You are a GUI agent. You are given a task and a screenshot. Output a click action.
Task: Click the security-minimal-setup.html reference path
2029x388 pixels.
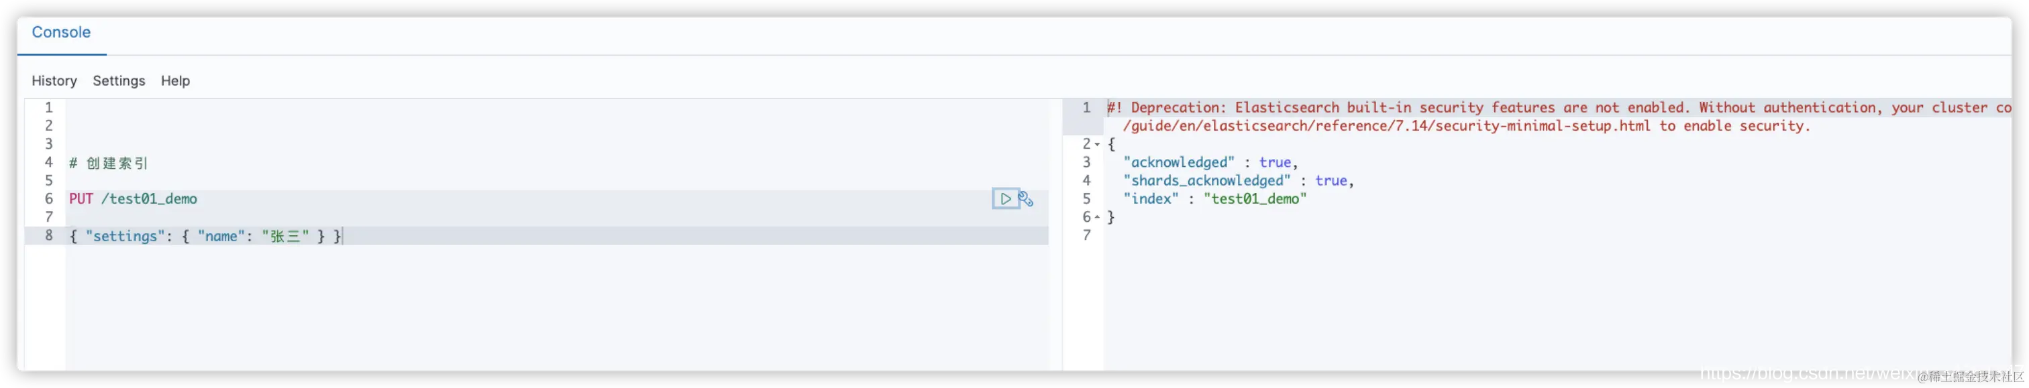pyautogui.click(x=1386, y=126)
